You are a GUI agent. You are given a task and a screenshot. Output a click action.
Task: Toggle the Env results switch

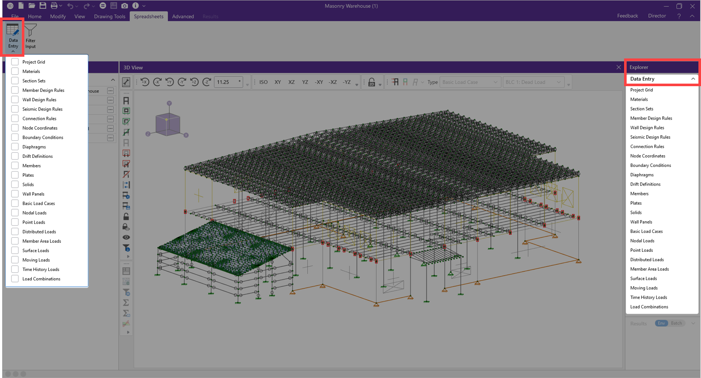point(661,323)
